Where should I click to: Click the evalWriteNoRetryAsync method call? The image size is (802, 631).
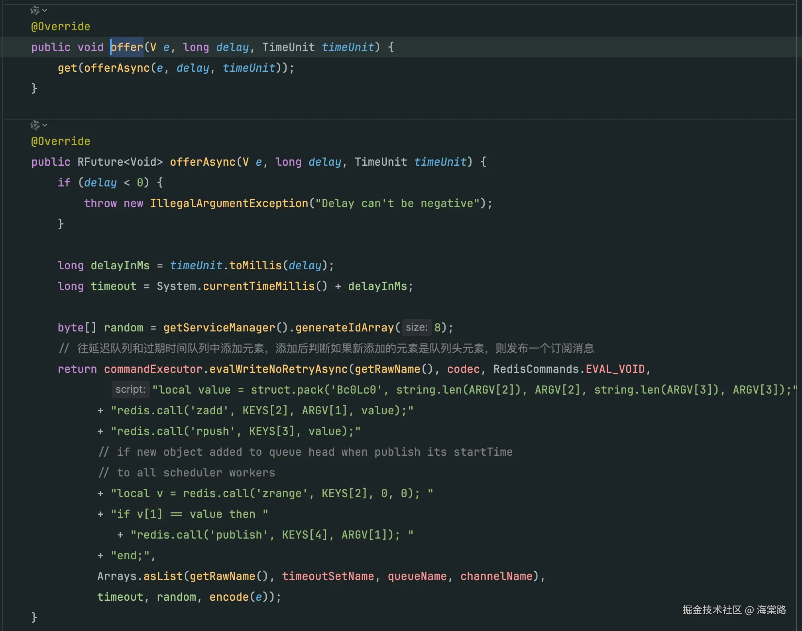point(278,369)
